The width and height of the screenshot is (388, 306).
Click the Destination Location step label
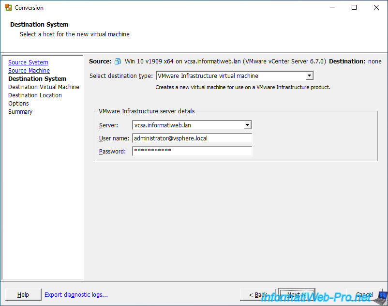(35, 95)
